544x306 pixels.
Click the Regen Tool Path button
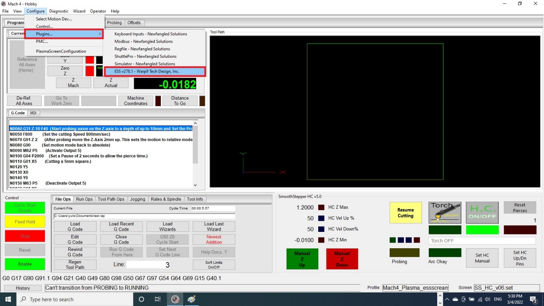coord(75,264)
